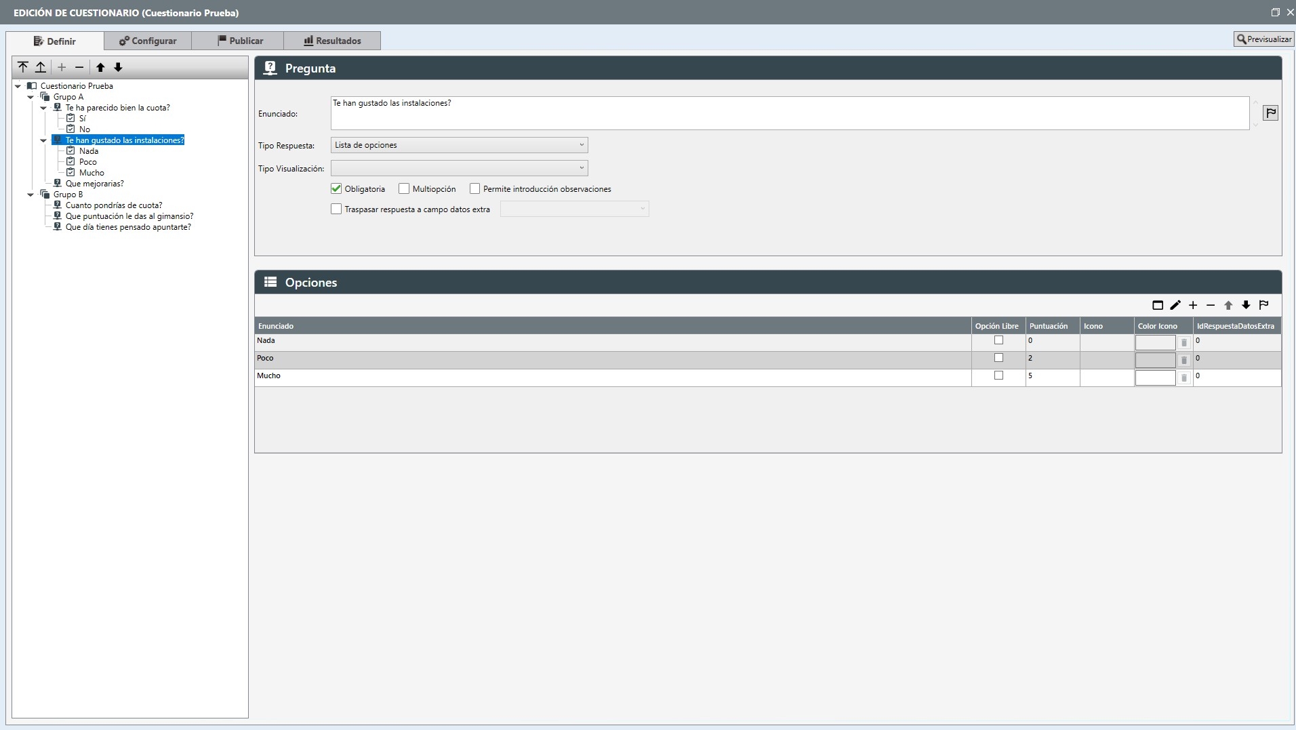The image size is (1296, 730).
Task: Click the question icon beside 'Que mejorarias?'
Action: click(58, 184)
